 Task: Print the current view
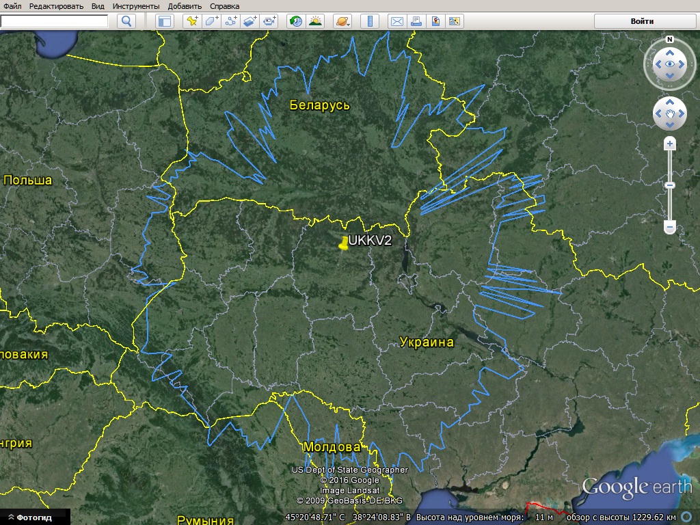point(416,21)
